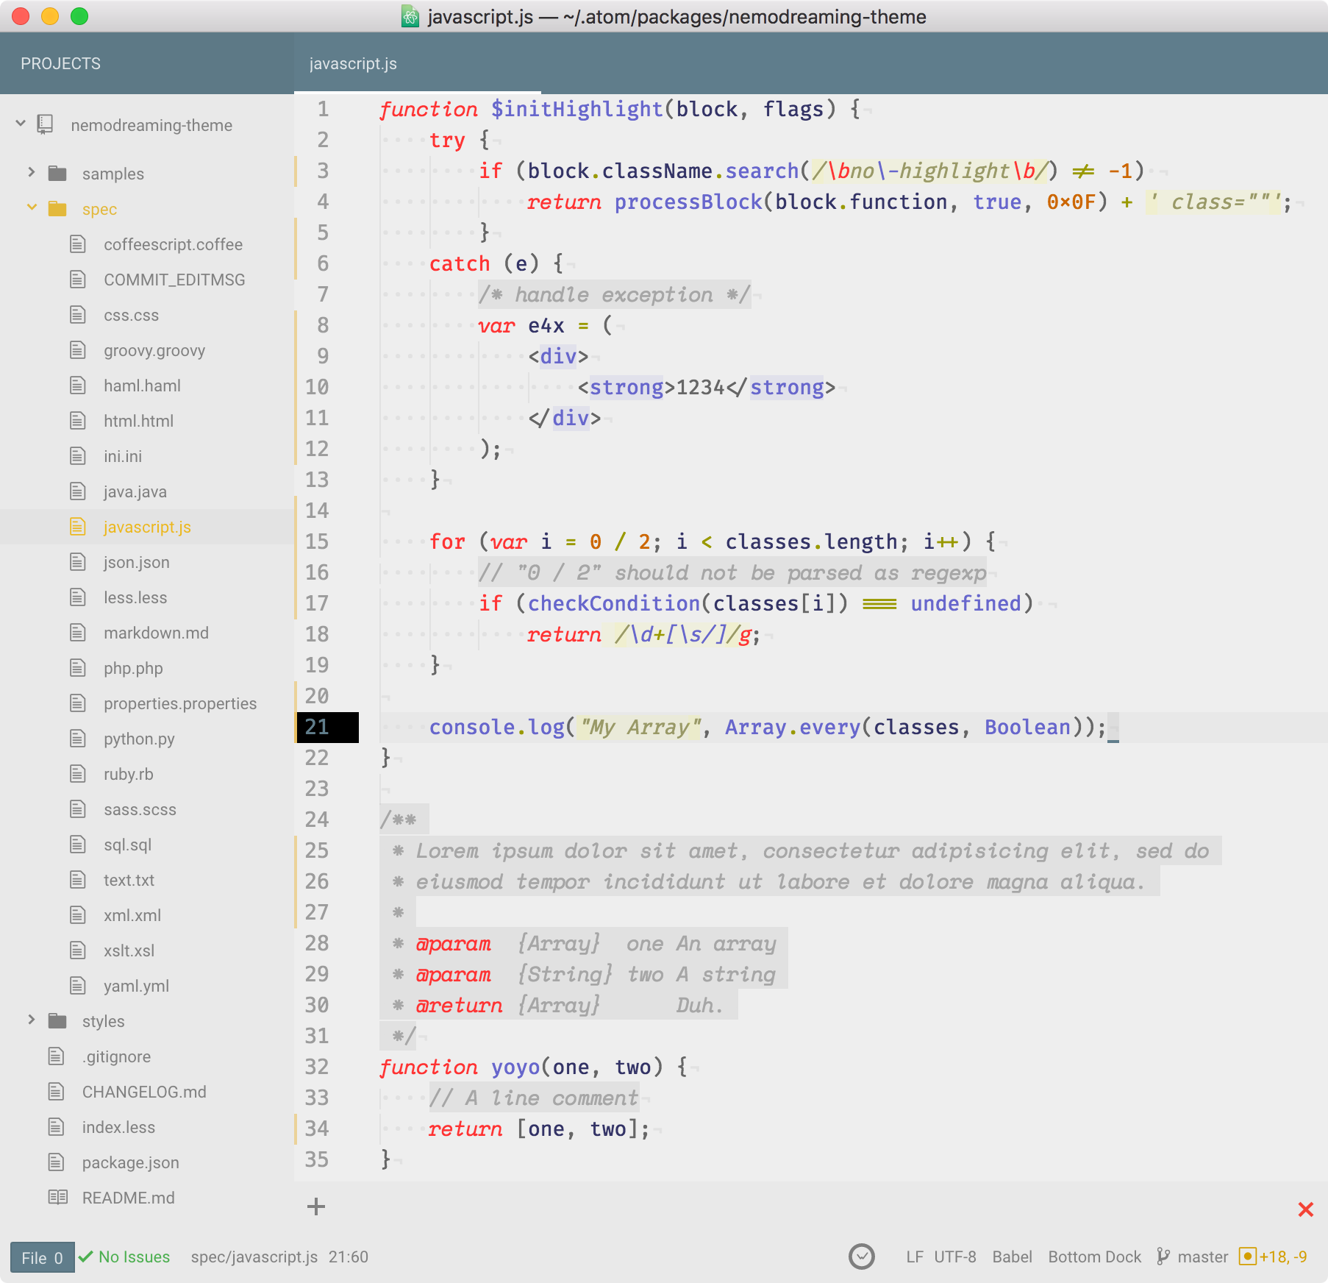The image size is (1328, 1283).
Task: Click line number 1 in gutter
Action: pos(323,109)
